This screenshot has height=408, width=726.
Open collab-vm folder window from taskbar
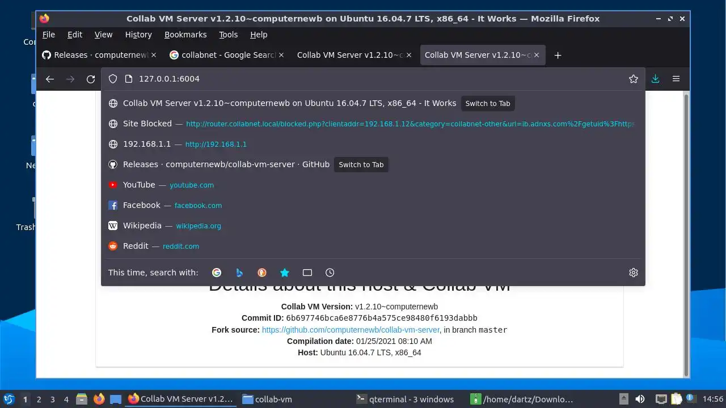[x=295, y=399]
